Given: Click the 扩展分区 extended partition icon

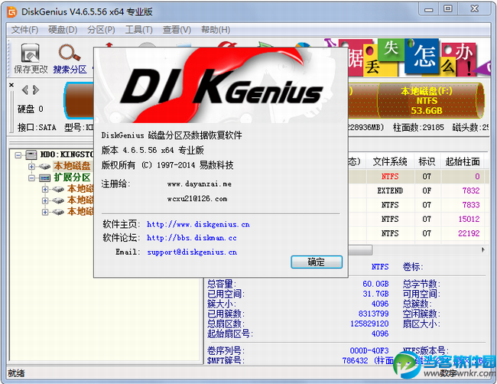Looking at the screenshot, I should tap(44, 177).
